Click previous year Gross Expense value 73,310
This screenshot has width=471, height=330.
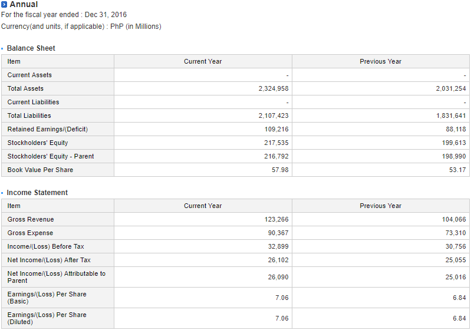[x=456, y=233]
